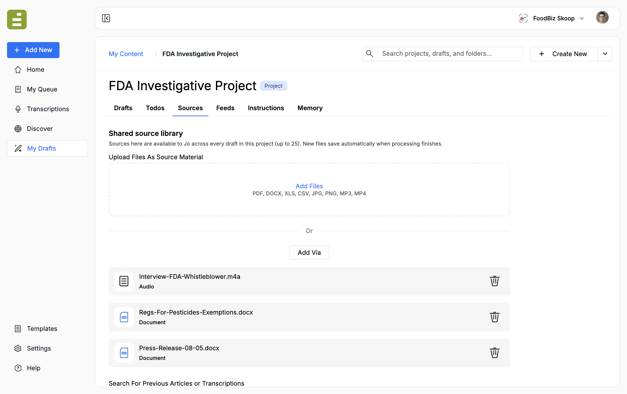Image resolution: width=627 pixels, height=394 pixels.
Task: Focus the search projects input field
Action: pos(443,54)
